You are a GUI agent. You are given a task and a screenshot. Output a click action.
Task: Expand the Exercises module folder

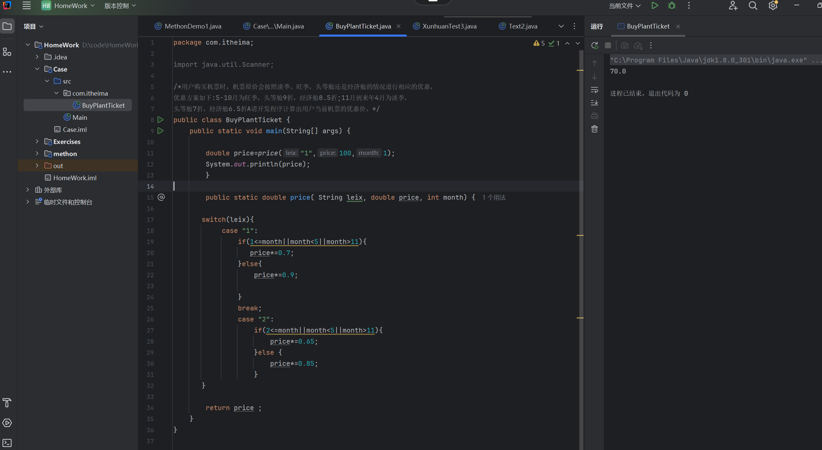pyautogui.click(x=37, y=142)
